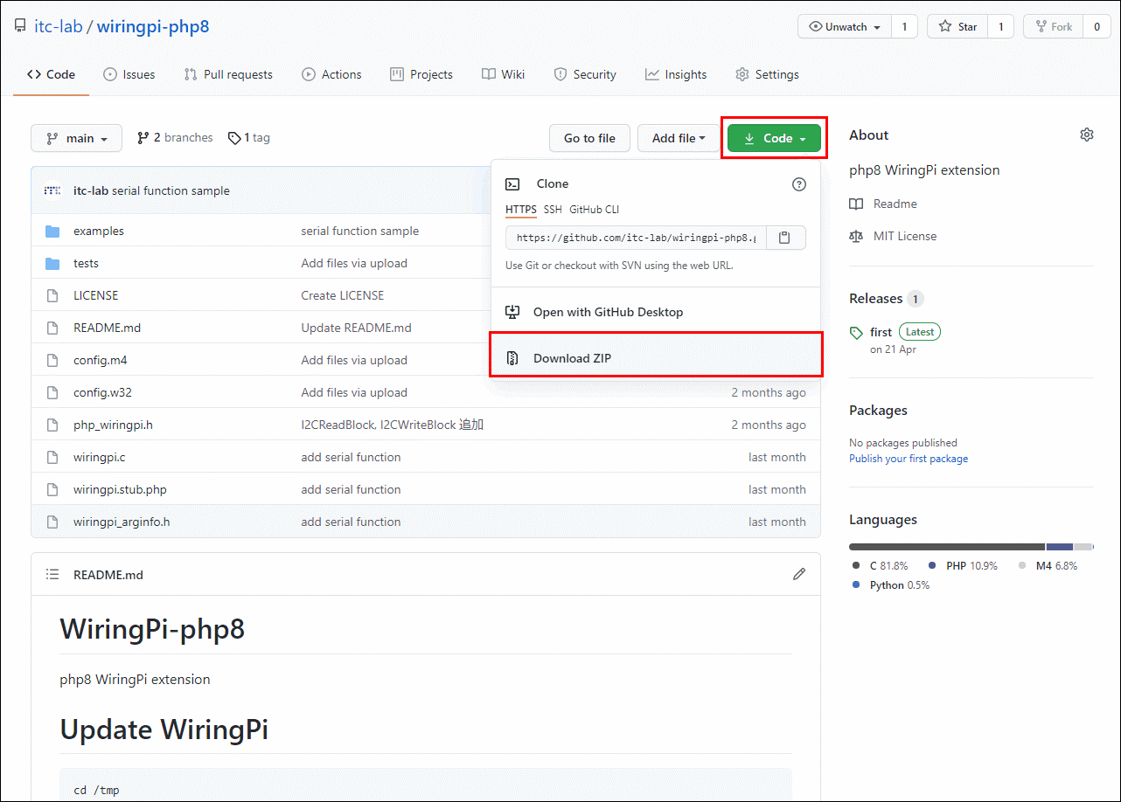Open the config.w32 file

[102, 393]
